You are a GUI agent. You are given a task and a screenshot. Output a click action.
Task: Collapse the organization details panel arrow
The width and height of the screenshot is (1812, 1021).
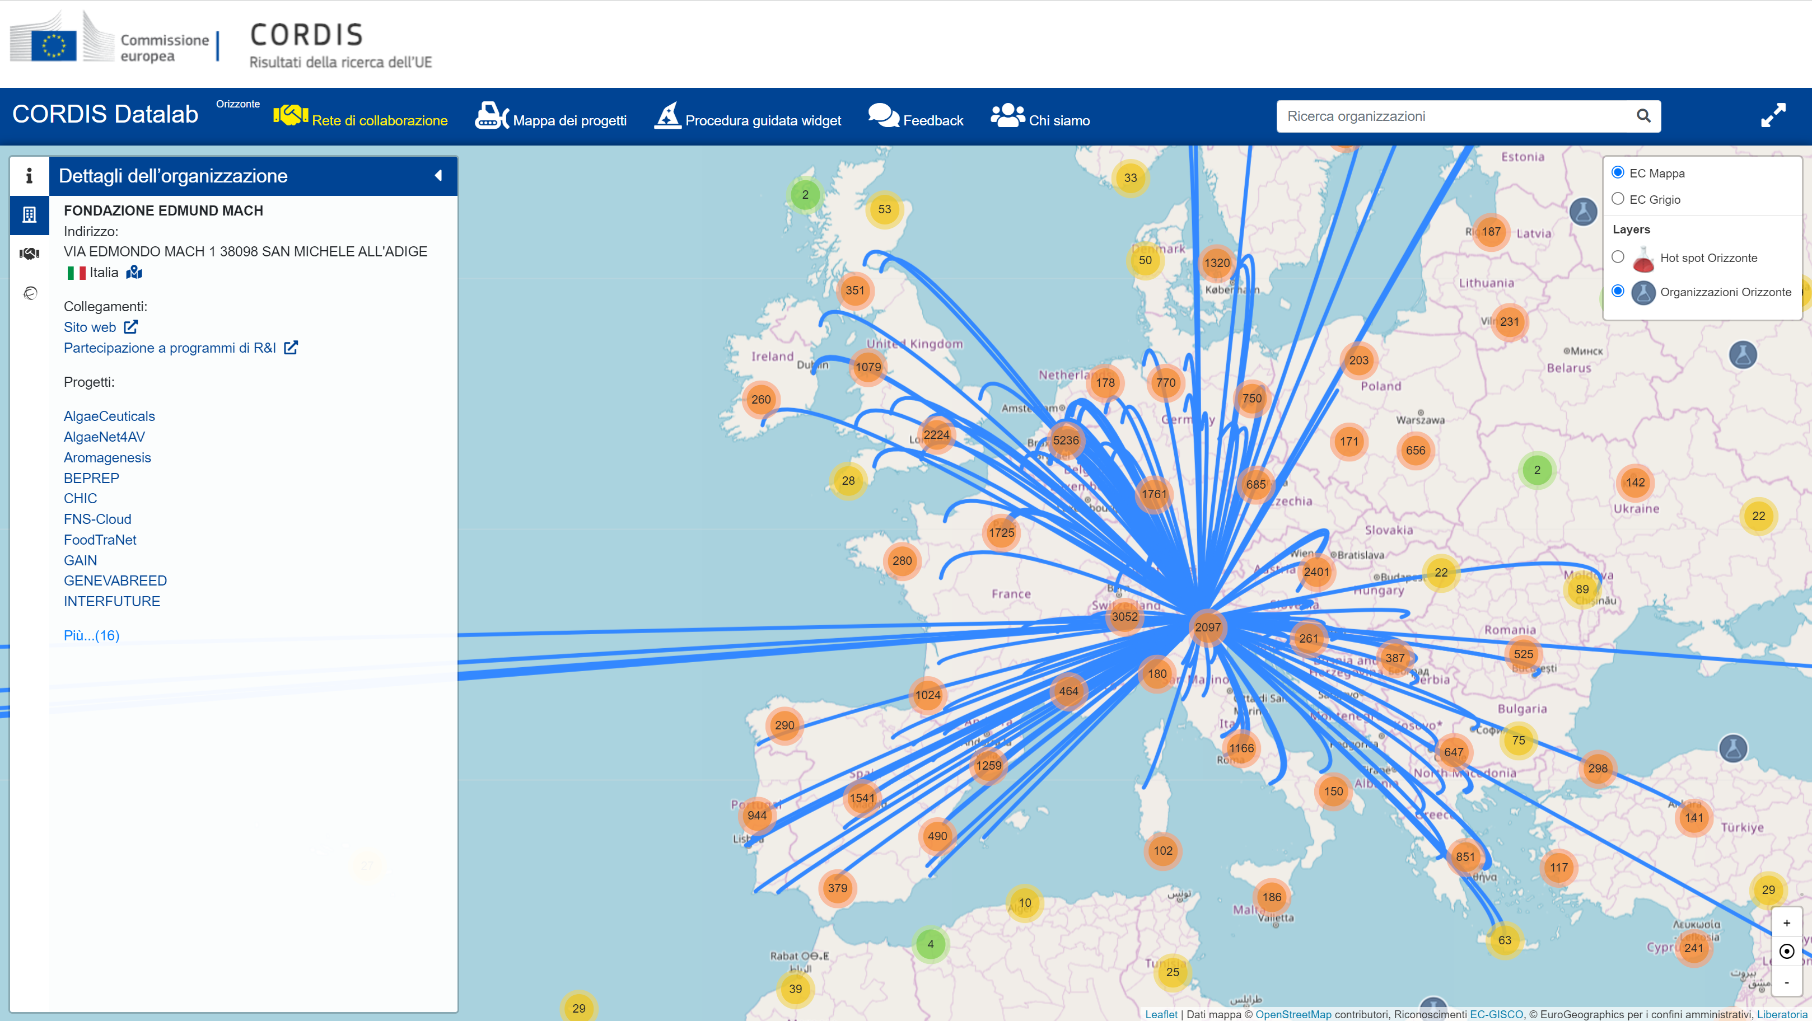438,176
